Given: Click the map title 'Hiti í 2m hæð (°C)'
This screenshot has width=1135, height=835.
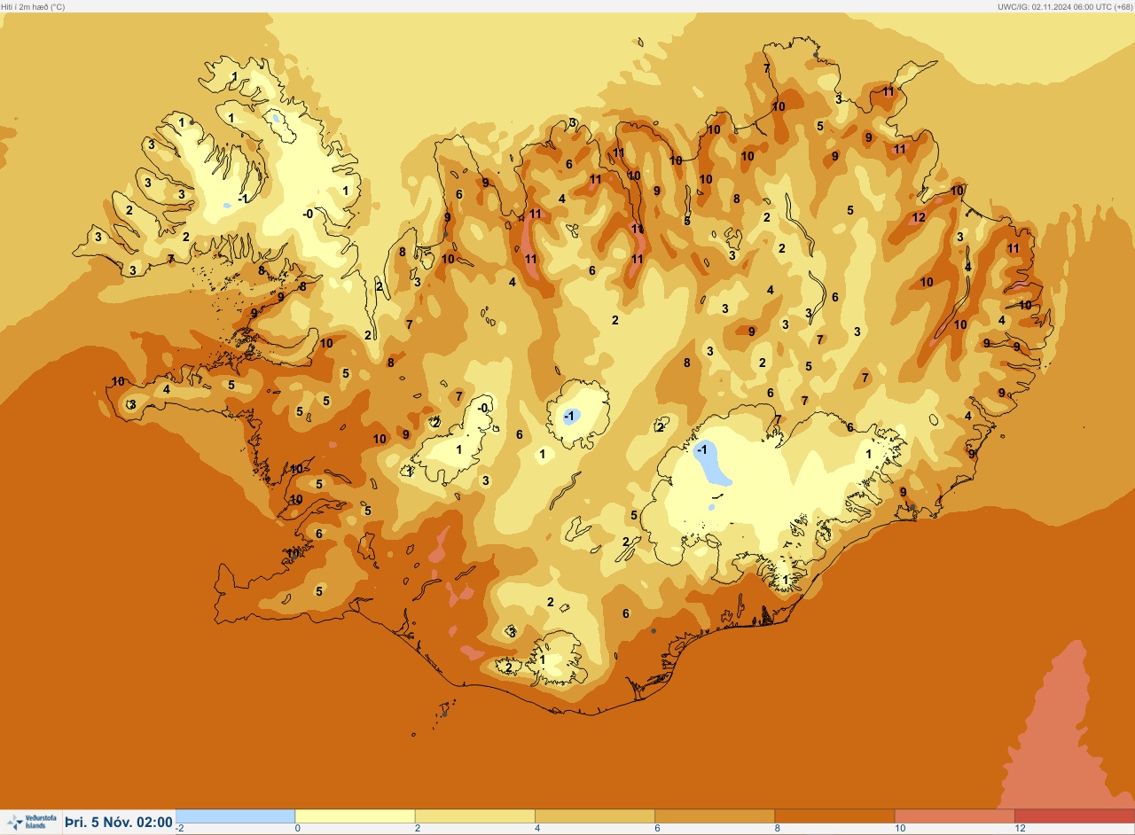Looking at the screenshot, I should pos(33,6).
